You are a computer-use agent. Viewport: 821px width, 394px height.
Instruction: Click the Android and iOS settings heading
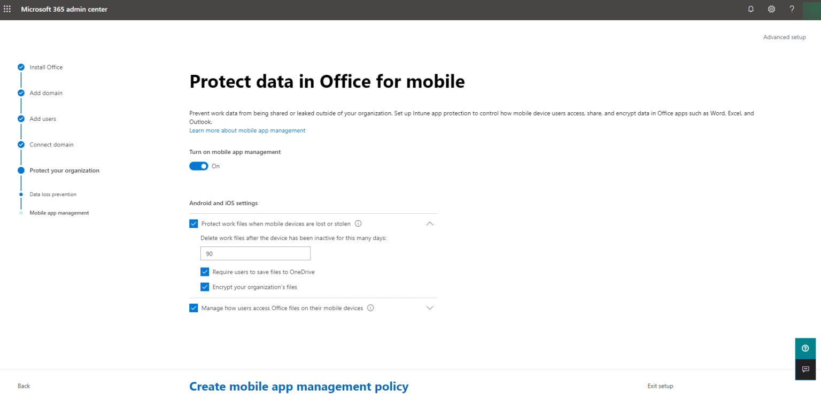[223, 203]
